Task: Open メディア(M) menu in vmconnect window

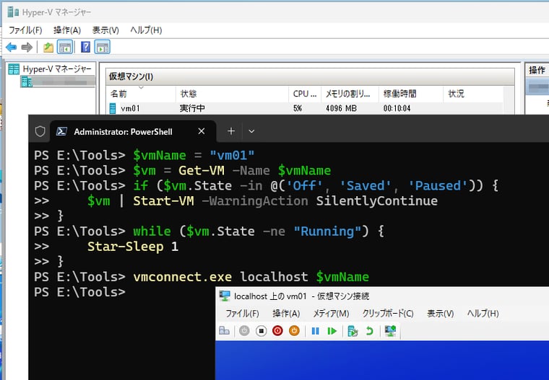Action: (332, 314)
